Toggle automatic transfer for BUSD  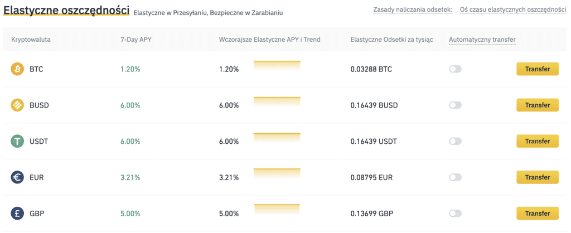pos(455,105)
